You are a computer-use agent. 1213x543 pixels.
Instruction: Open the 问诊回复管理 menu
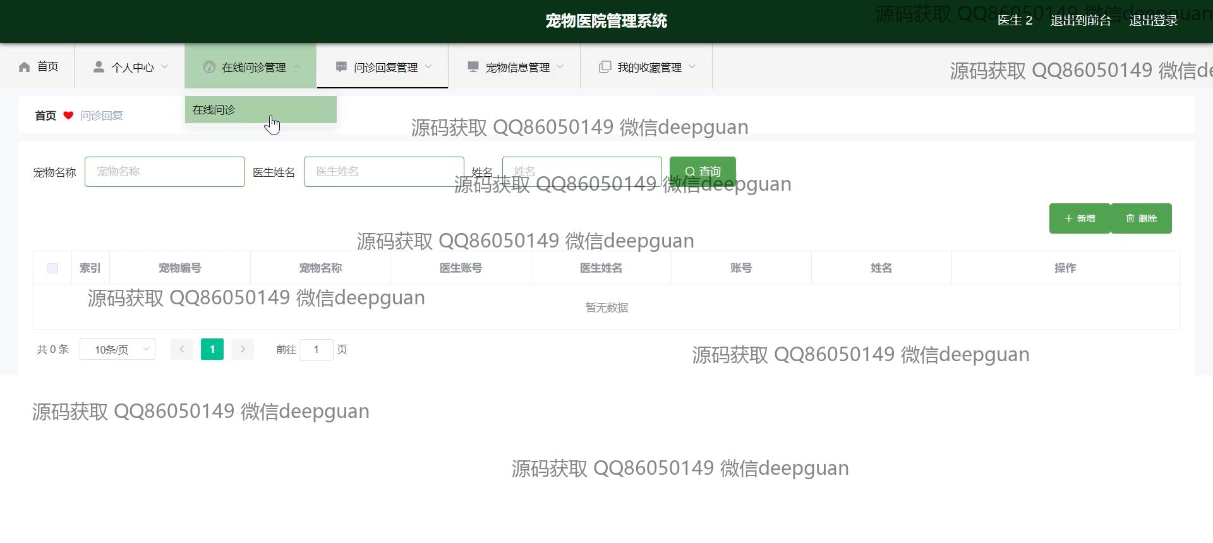click(385, 67)
